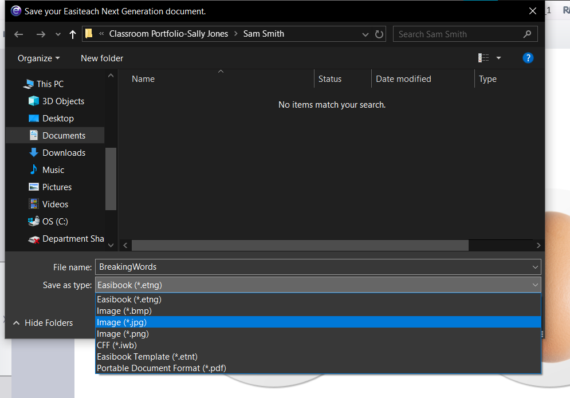Open the Organize menu
Screen dimensions: 570x398
38,58
